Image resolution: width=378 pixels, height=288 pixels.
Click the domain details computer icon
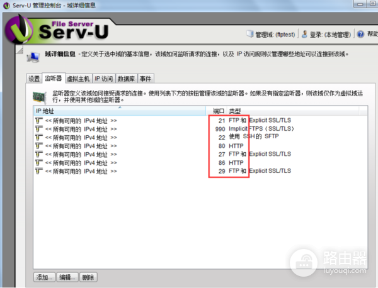coord(33,57)
